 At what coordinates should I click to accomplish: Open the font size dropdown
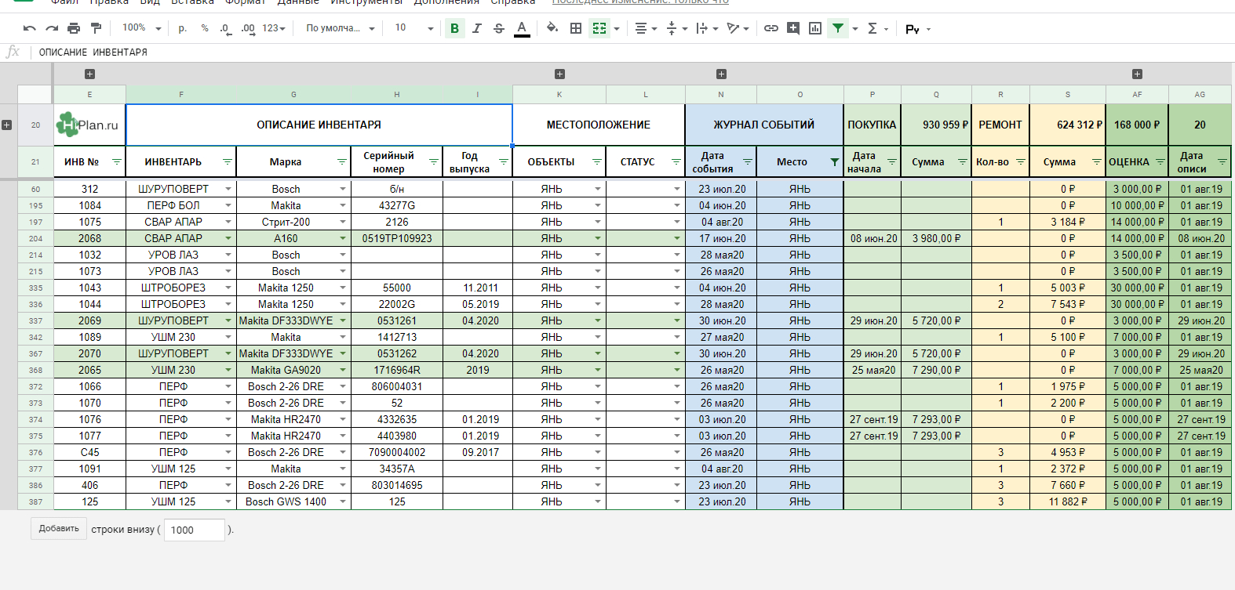click(414, 28)
